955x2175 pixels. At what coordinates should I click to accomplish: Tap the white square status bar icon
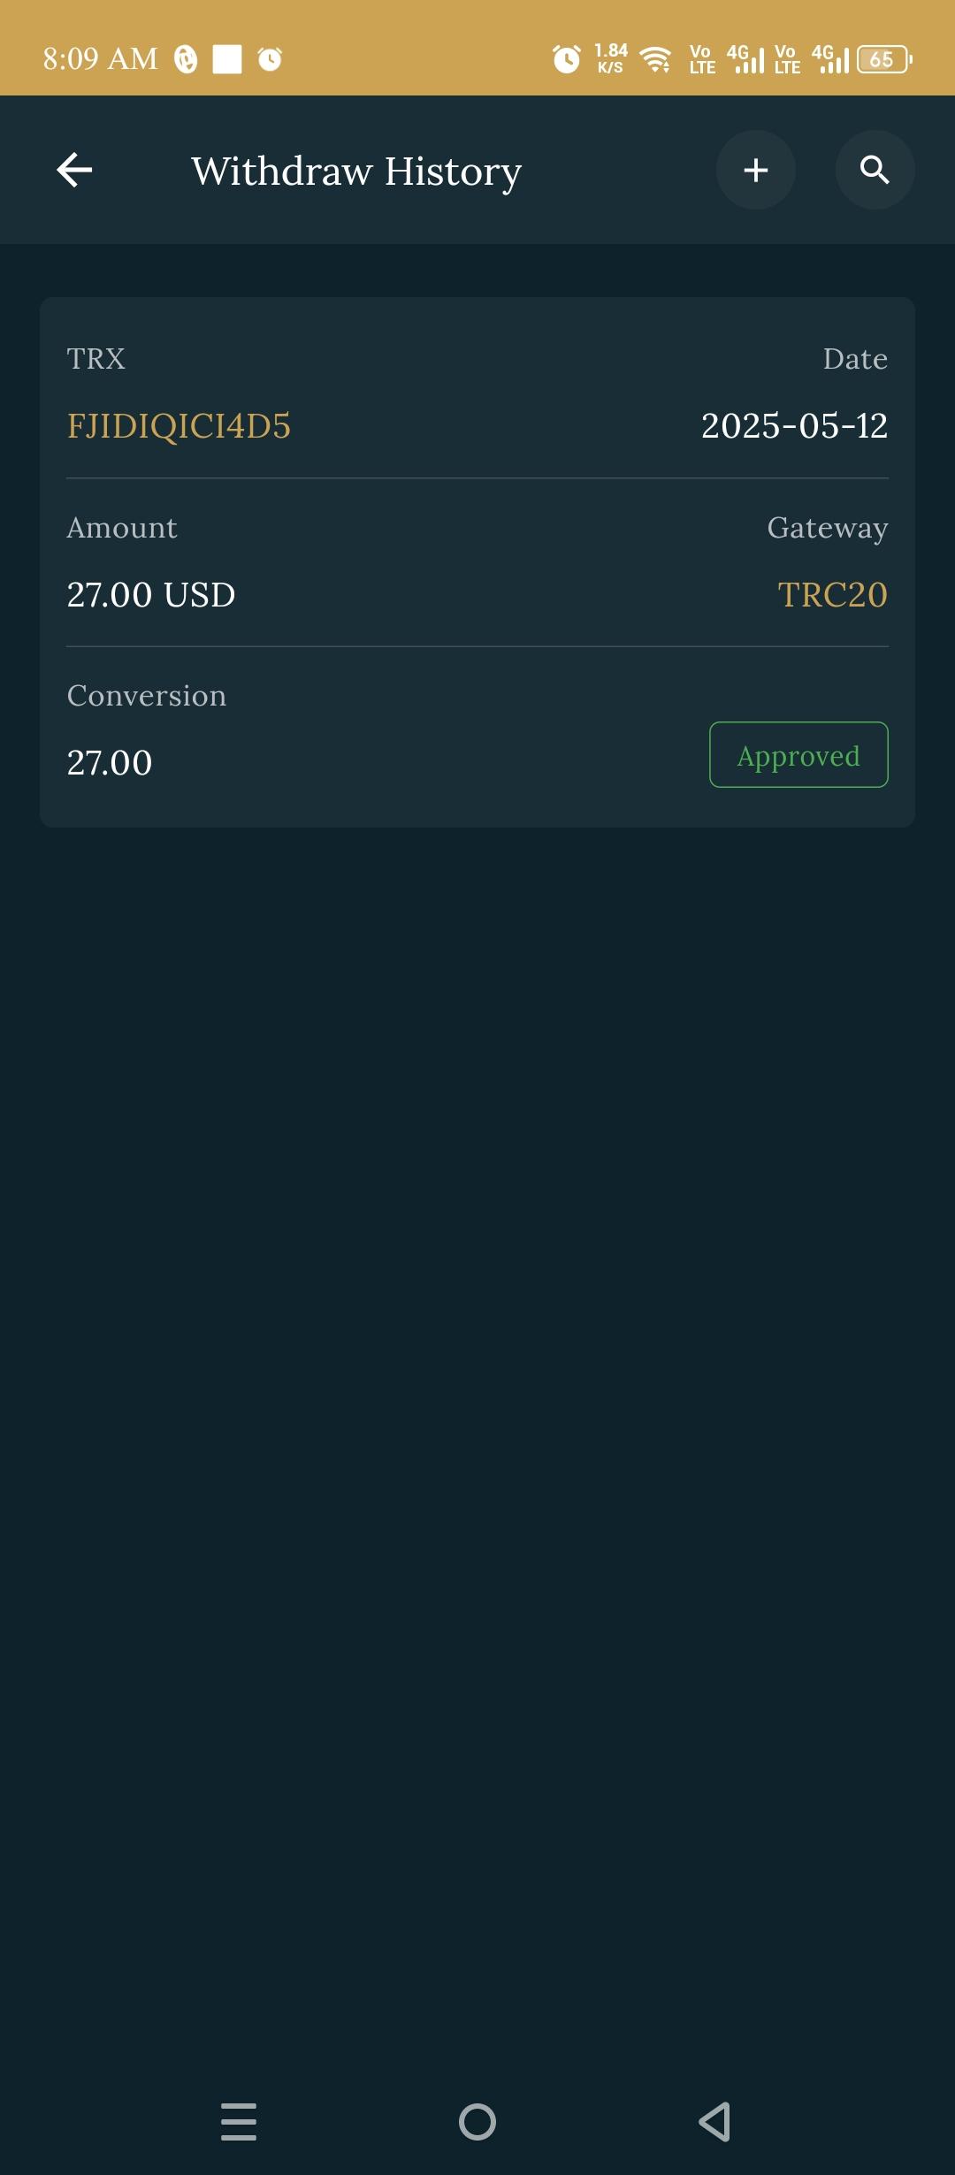pyautogui.click(x=227, y=59)
